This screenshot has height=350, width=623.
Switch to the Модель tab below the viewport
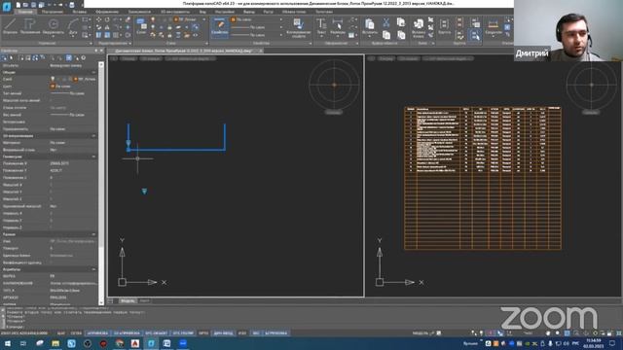click(128, 300)
